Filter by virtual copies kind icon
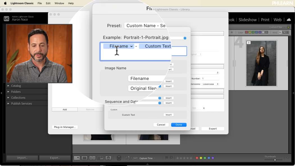Screen dimensions: 295x166 284,32
